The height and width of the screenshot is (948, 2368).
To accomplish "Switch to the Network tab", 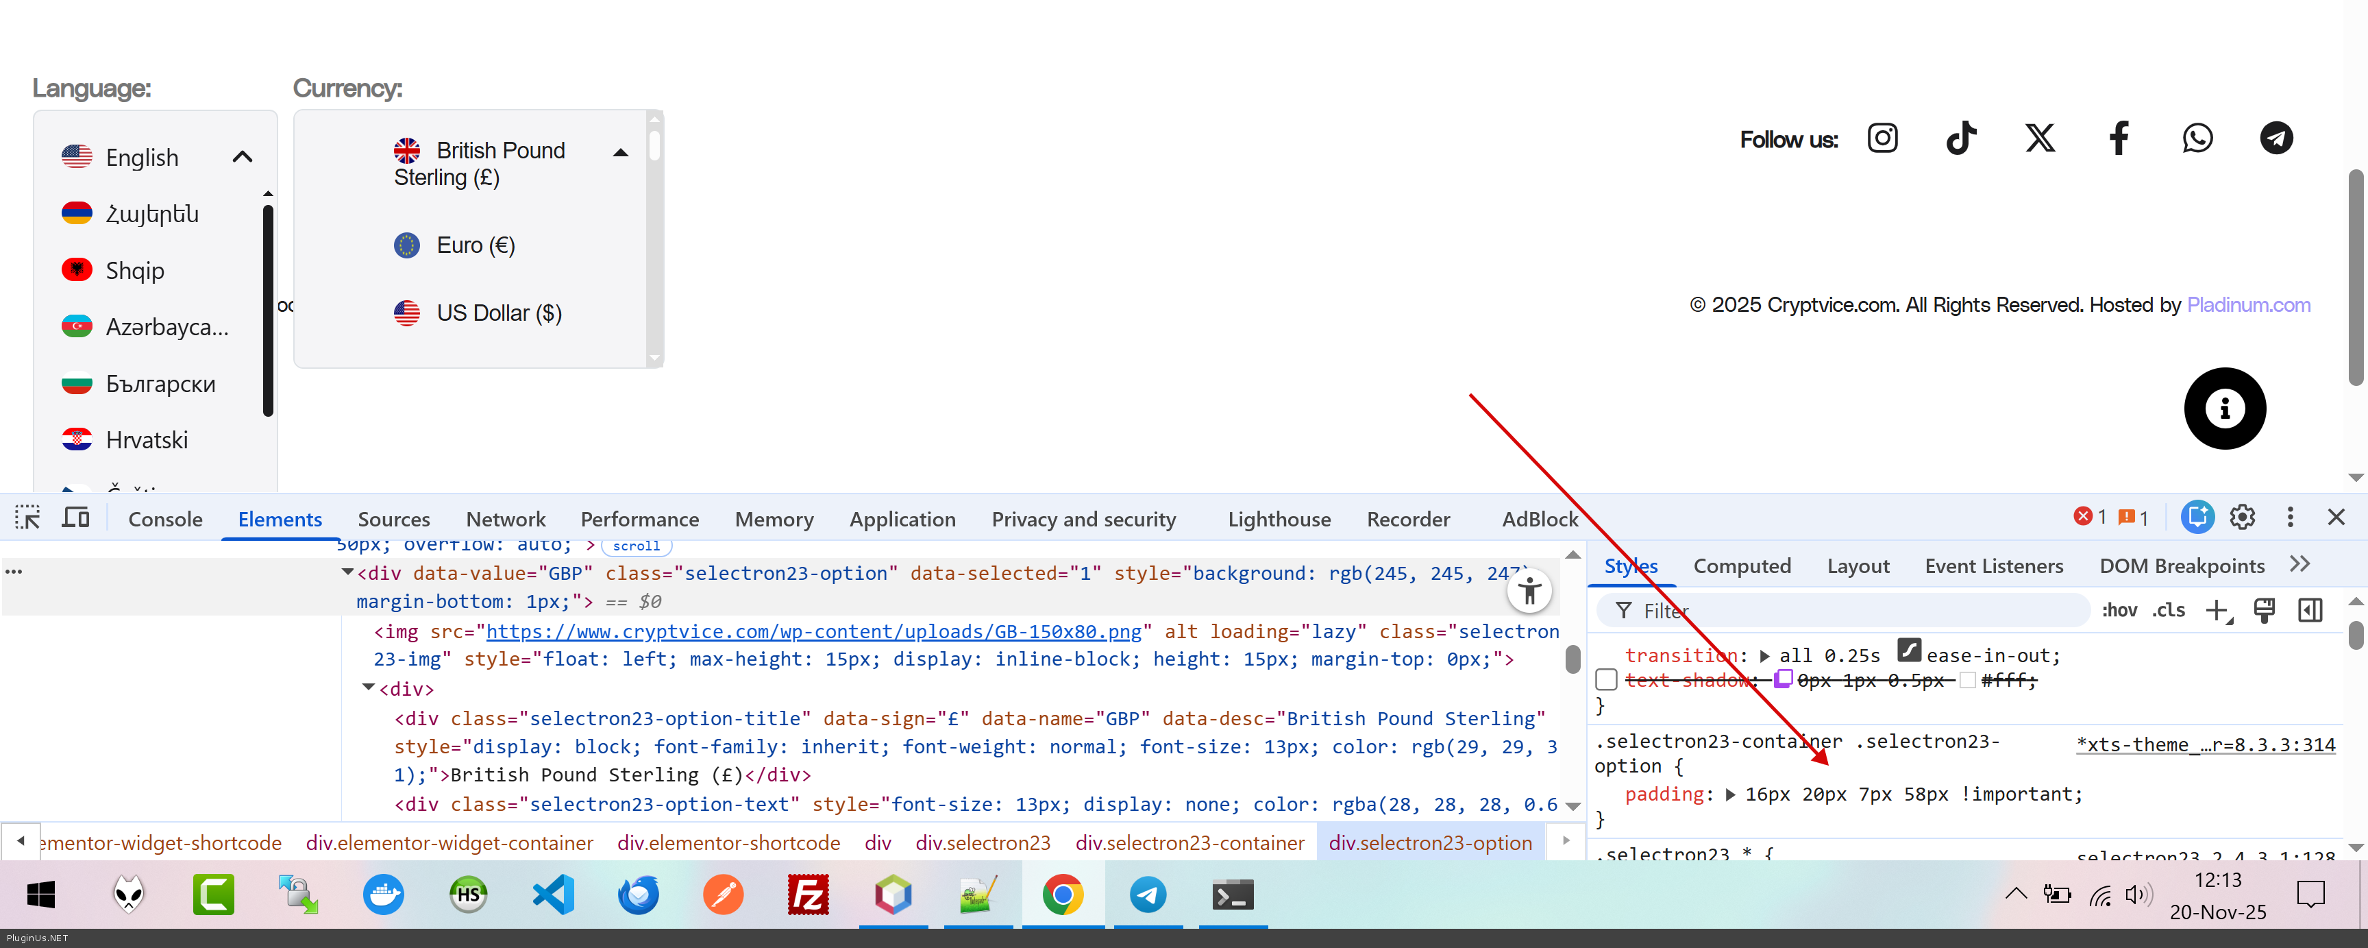I will coord(505,520).
